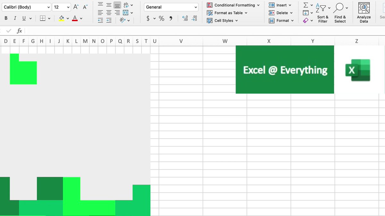Click the Insert cells icon
The height and width of the screenshot is (216, 385).
tap(271, 5)
